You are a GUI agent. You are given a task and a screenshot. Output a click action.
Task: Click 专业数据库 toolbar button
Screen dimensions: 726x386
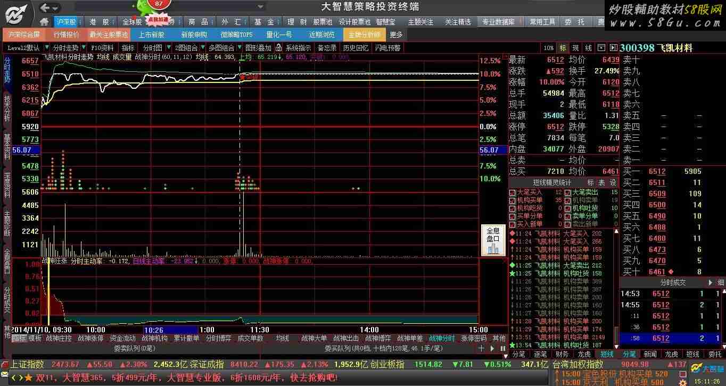pos(499,22)
